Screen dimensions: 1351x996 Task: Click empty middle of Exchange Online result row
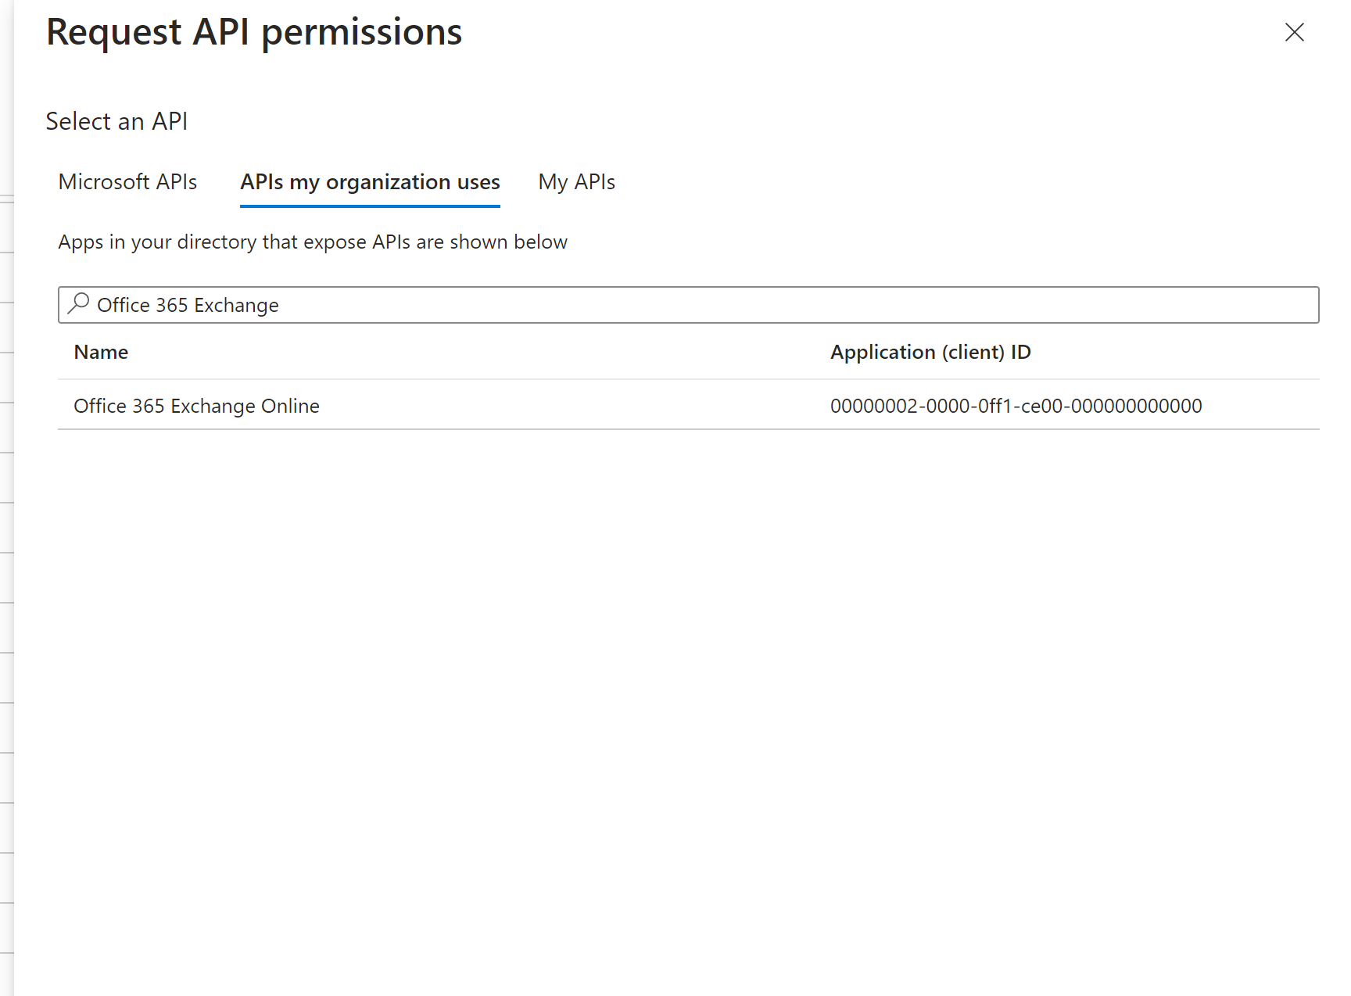point(571,406)
